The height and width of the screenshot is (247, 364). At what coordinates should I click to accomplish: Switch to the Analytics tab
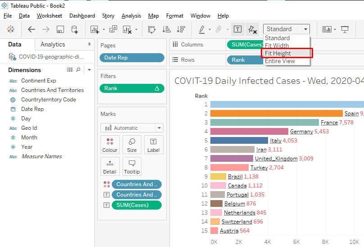pos(53,44)
